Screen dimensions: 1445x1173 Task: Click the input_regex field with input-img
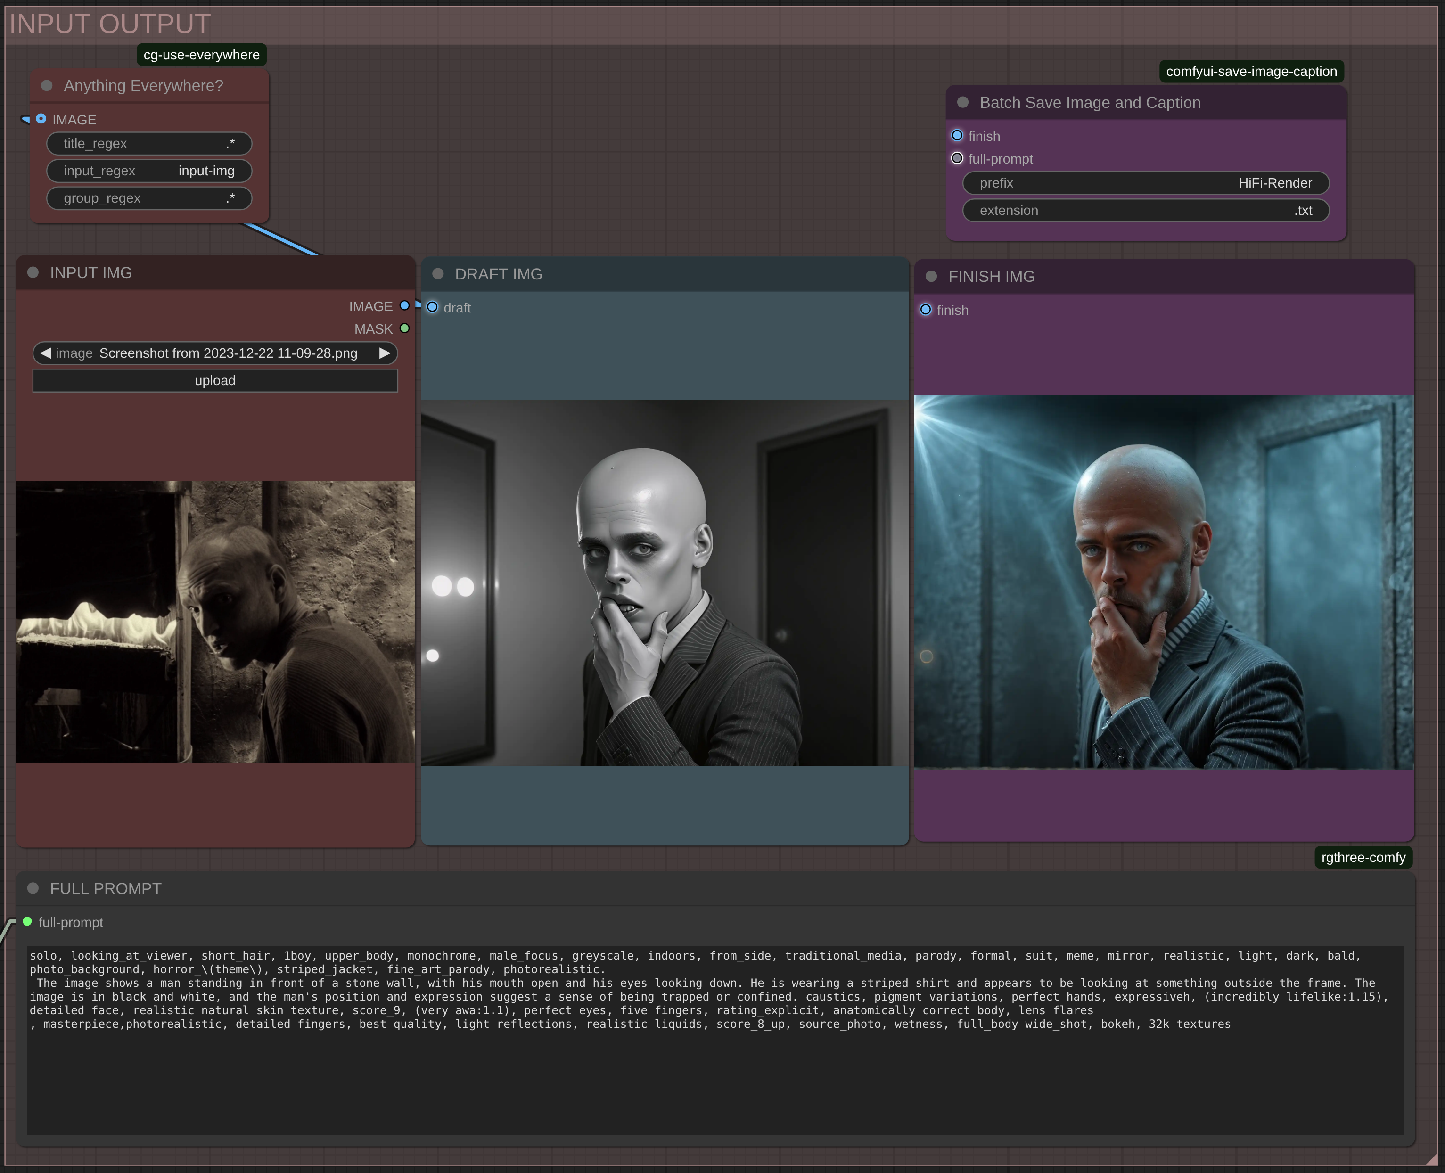coord(149,171)
